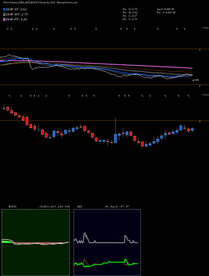Select the DOW PT: 3.49 label

pyautogui.click(x=16, y=19)
